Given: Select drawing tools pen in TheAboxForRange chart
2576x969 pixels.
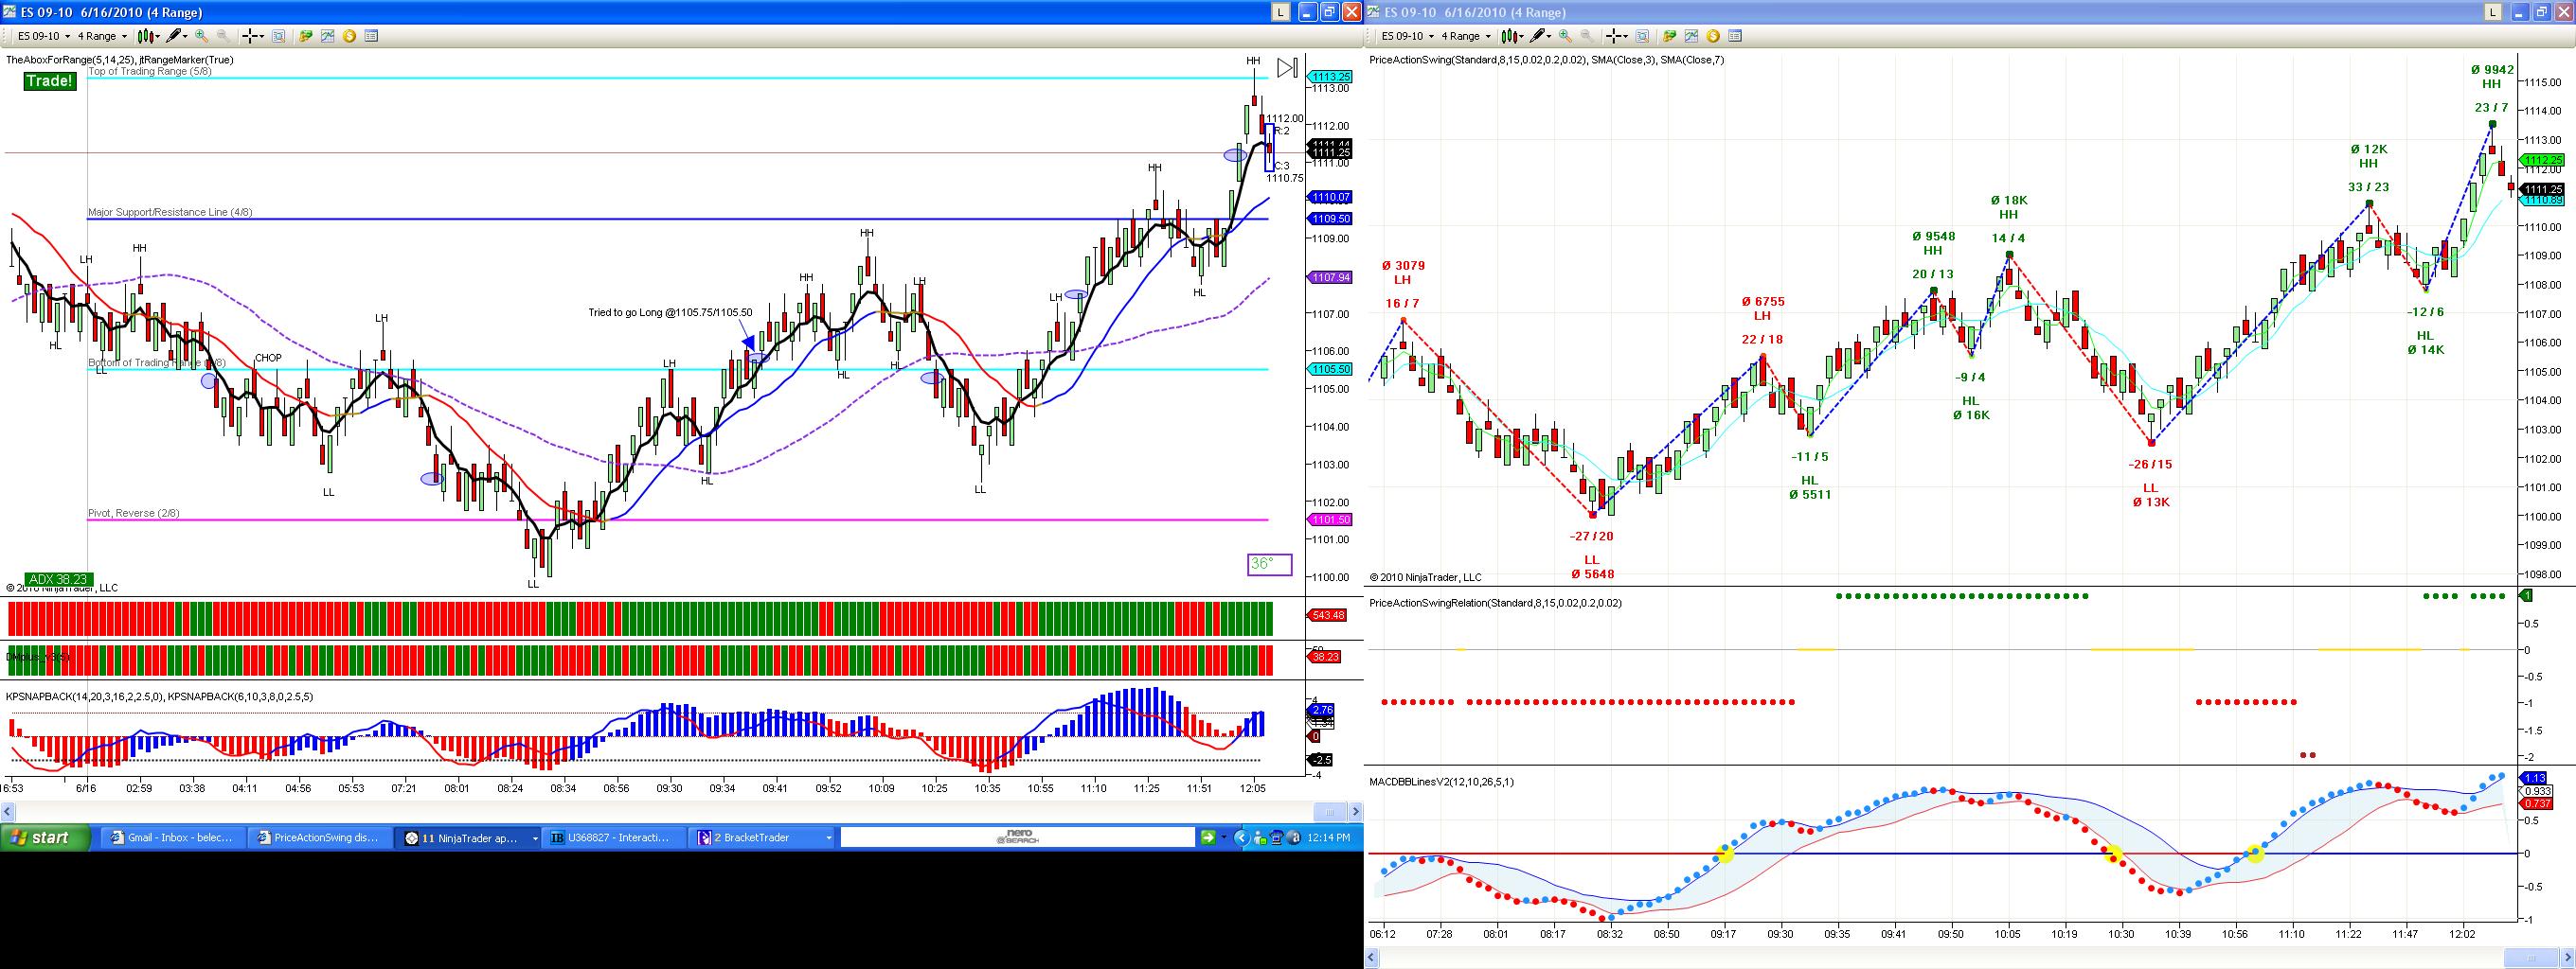Looking at the screenshot, I should [174, 36].
